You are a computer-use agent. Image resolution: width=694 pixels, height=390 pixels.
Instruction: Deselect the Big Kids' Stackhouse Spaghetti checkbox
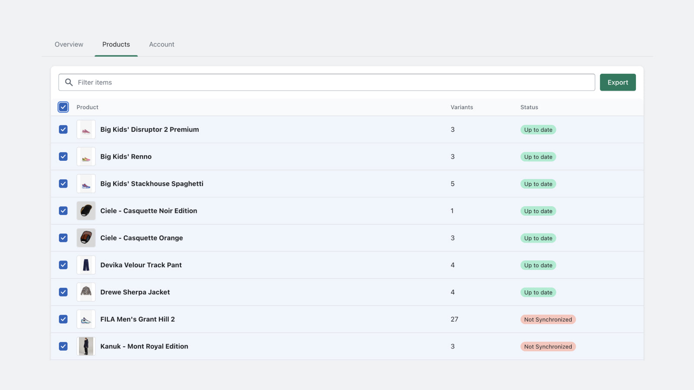[x=63, y=184]
